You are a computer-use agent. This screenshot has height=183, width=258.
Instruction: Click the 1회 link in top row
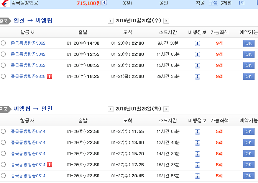(241, 3)
